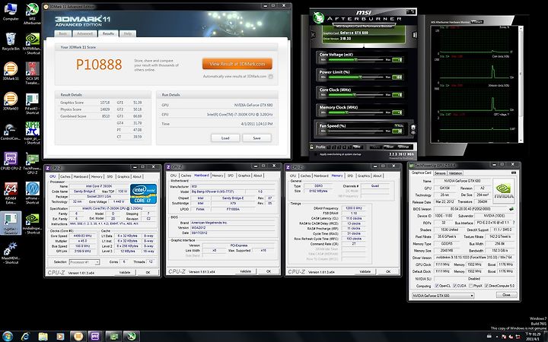Click GPU-Z screenshot camera icon
This screenshot has height=342, width=548.
point(514,173)
